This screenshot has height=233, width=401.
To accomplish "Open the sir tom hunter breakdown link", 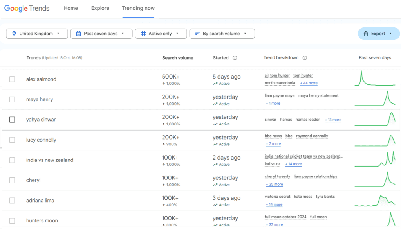I will [277, 75].
